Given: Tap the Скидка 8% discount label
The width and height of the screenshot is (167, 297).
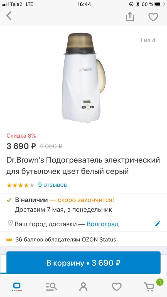Looking at the screenshot, I should (21, 136).
